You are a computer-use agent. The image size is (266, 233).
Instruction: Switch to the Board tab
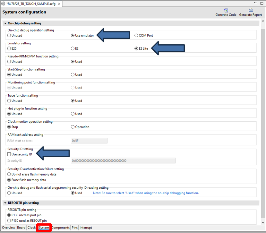[21, 228]
